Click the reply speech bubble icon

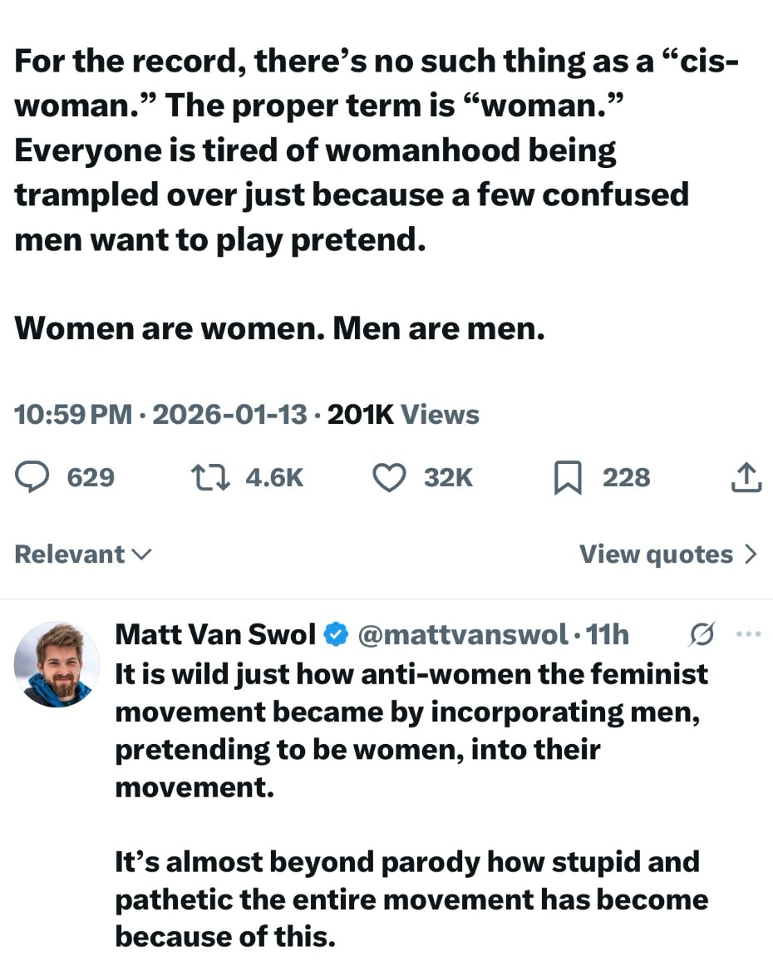(x=32, y=477)
